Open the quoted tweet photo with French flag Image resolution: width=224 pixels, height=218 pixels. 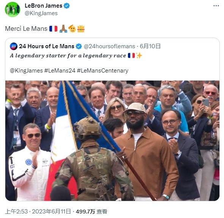(112, 141)
